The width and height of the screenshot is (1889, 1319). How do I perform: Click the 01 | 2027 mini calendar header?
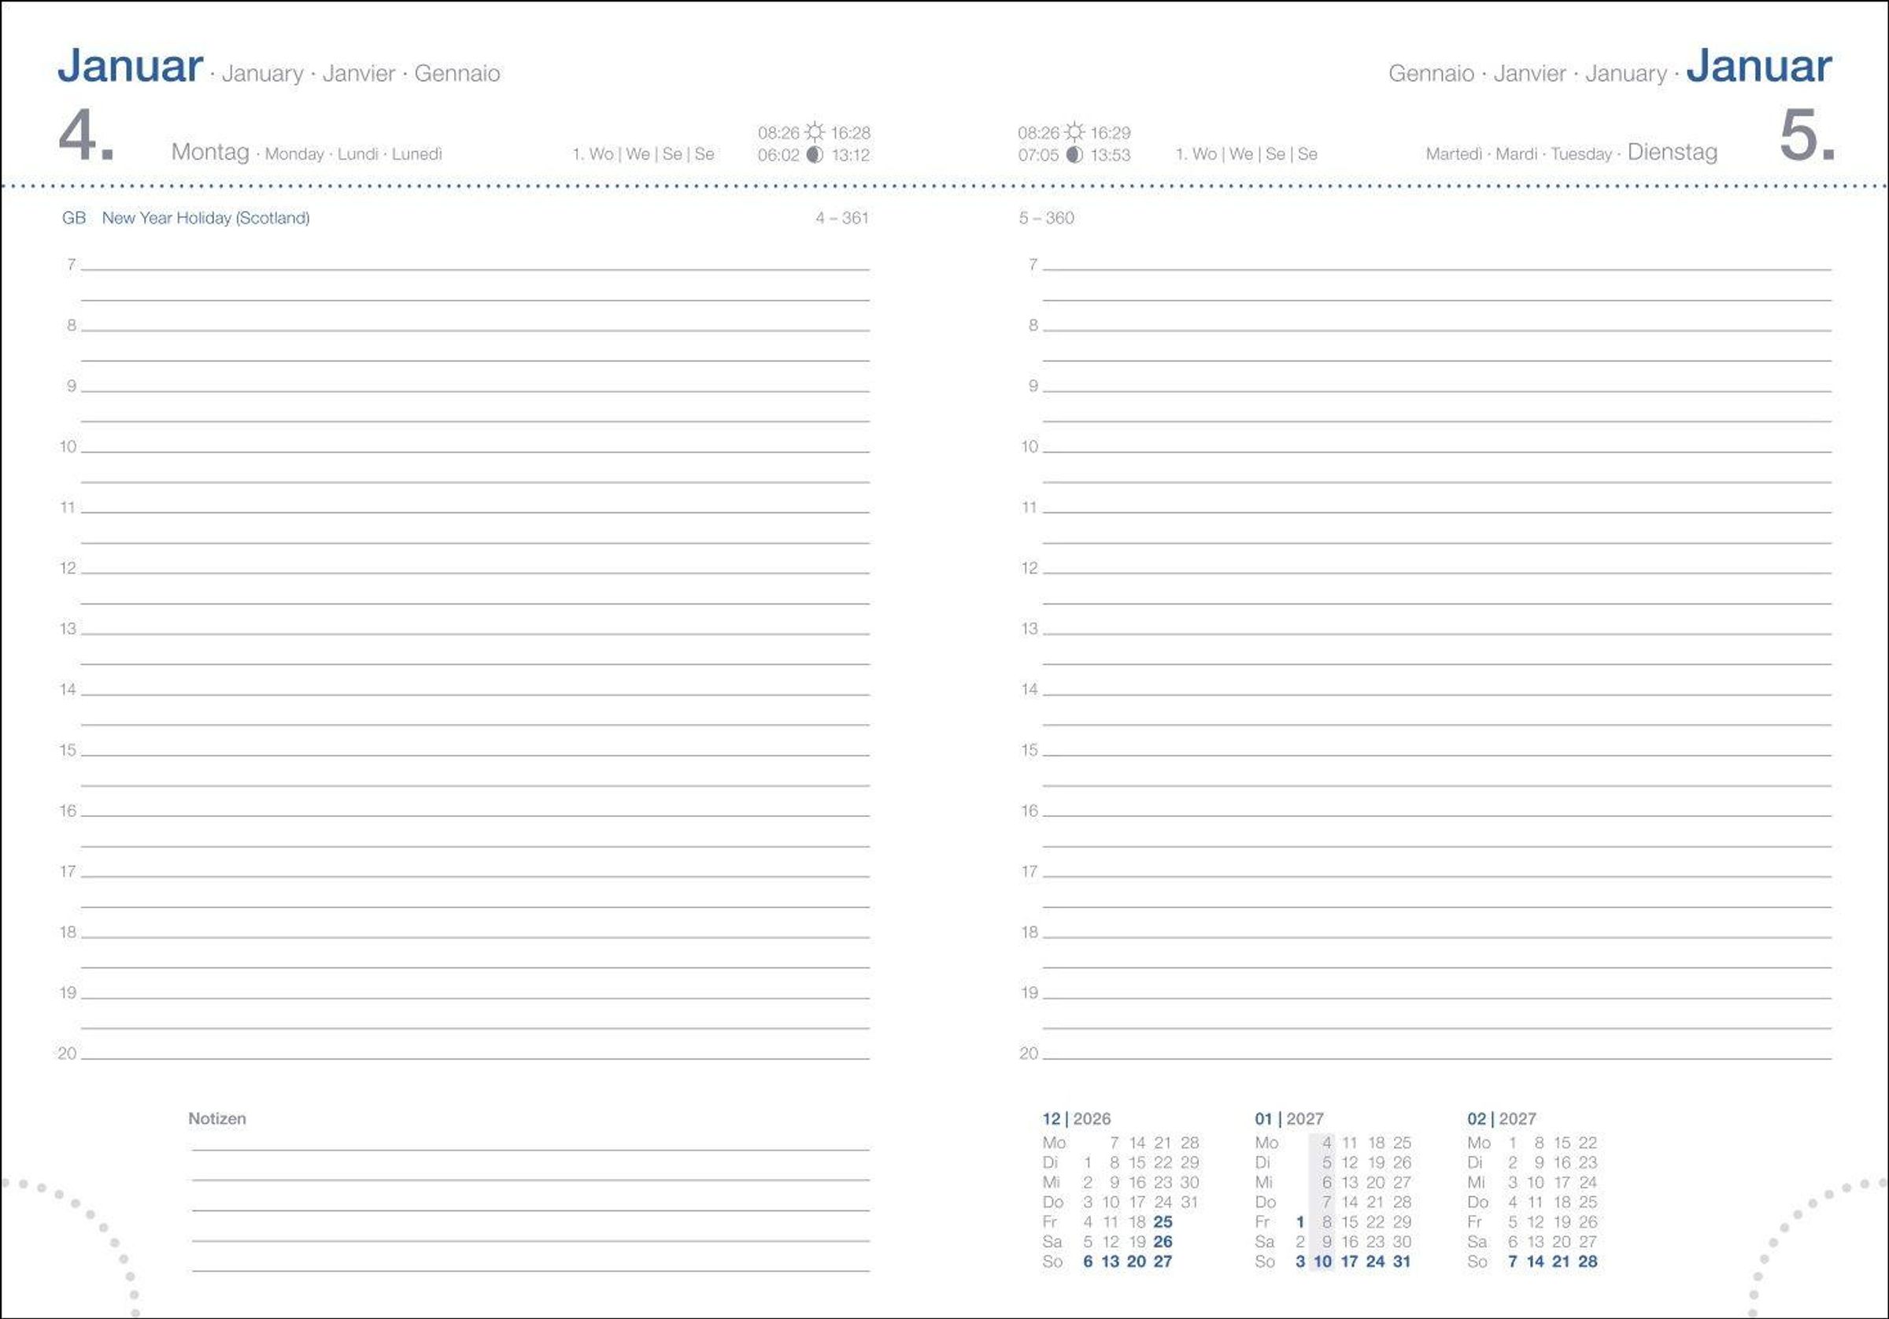[1288, 1119]
